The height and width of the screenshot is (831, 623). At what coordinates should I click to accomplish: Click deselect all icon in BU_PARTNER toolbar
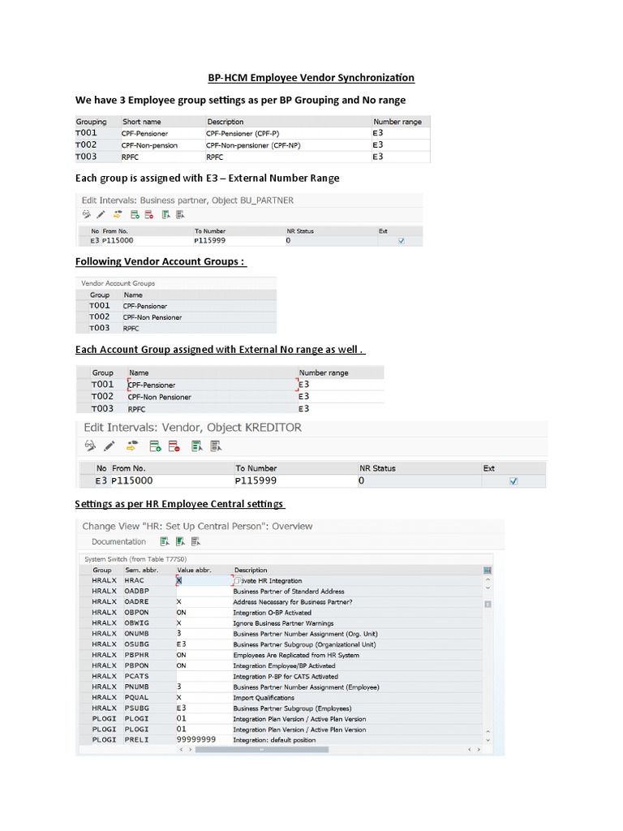180,214
